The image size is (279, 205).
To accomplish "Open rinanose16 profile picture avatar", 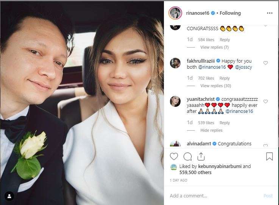I will coord(175,13).
